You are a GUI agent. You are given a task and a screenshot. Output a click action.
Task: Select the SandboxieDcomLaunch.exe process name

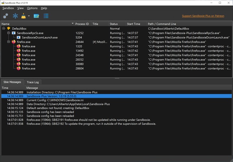(x=40, y=37)
